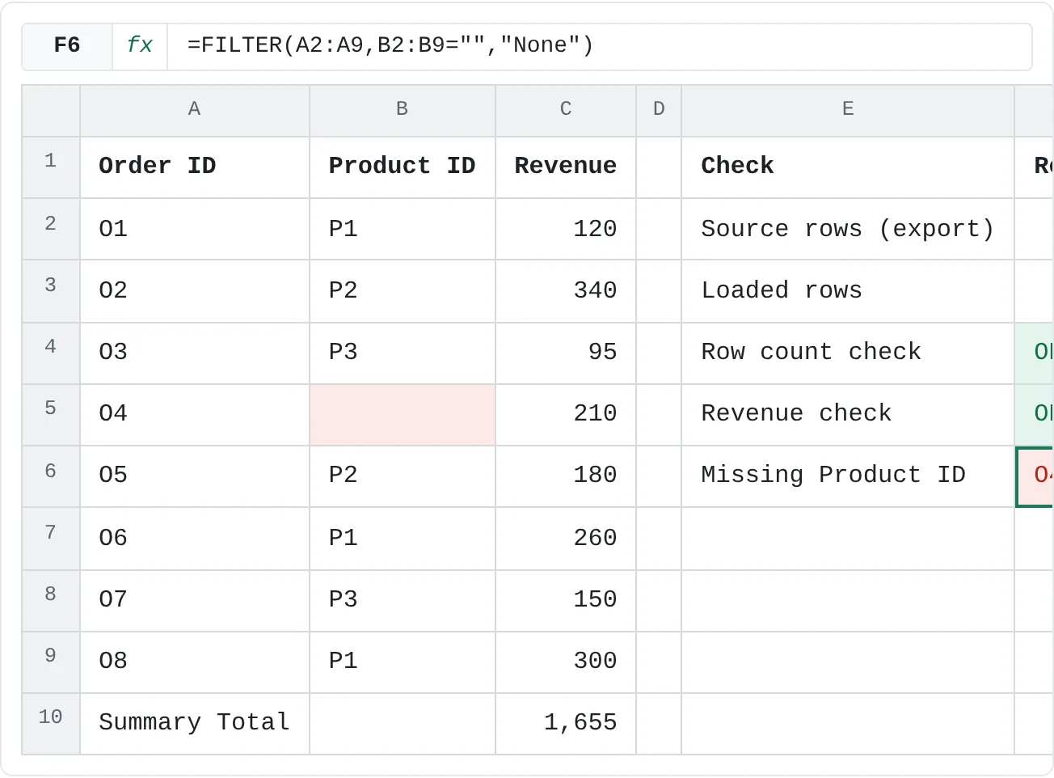Click cell containing O1
This screenshot has width=1054, height=778.
195,229
